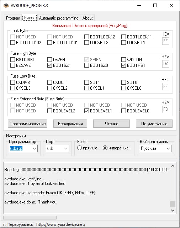Click the log scrollbar thumb
Image resolution: width=180 pixels, height=228 pixels.
(x=173, y=204)
